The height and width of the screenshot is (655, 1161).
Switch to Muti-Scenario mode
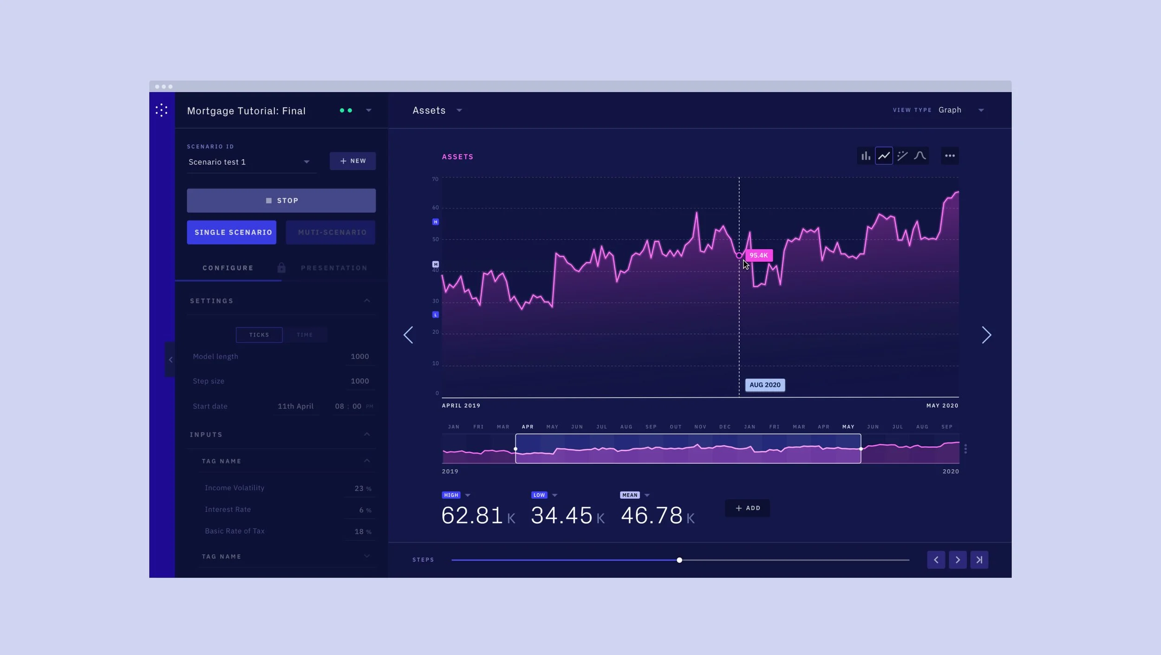click(331, 232)
